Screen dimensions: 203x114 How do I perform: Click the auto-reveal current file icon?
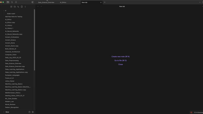coord(22,7)
